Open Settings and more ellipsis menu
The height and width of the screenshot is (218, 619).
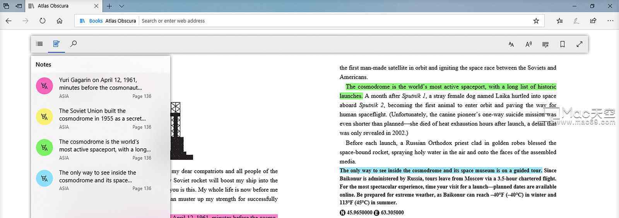click(610, 21)
